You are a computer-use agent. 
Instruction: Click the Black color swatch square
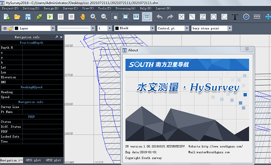(x=117, y=28)
